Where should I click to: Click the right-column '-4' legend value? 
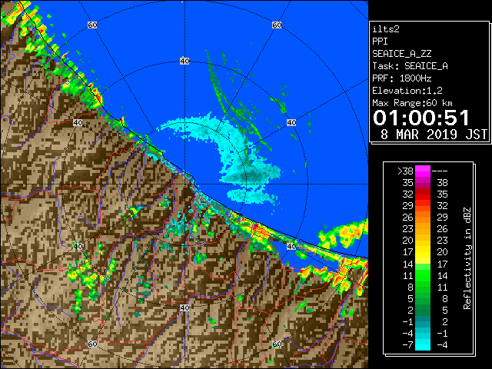coord(442,345)
